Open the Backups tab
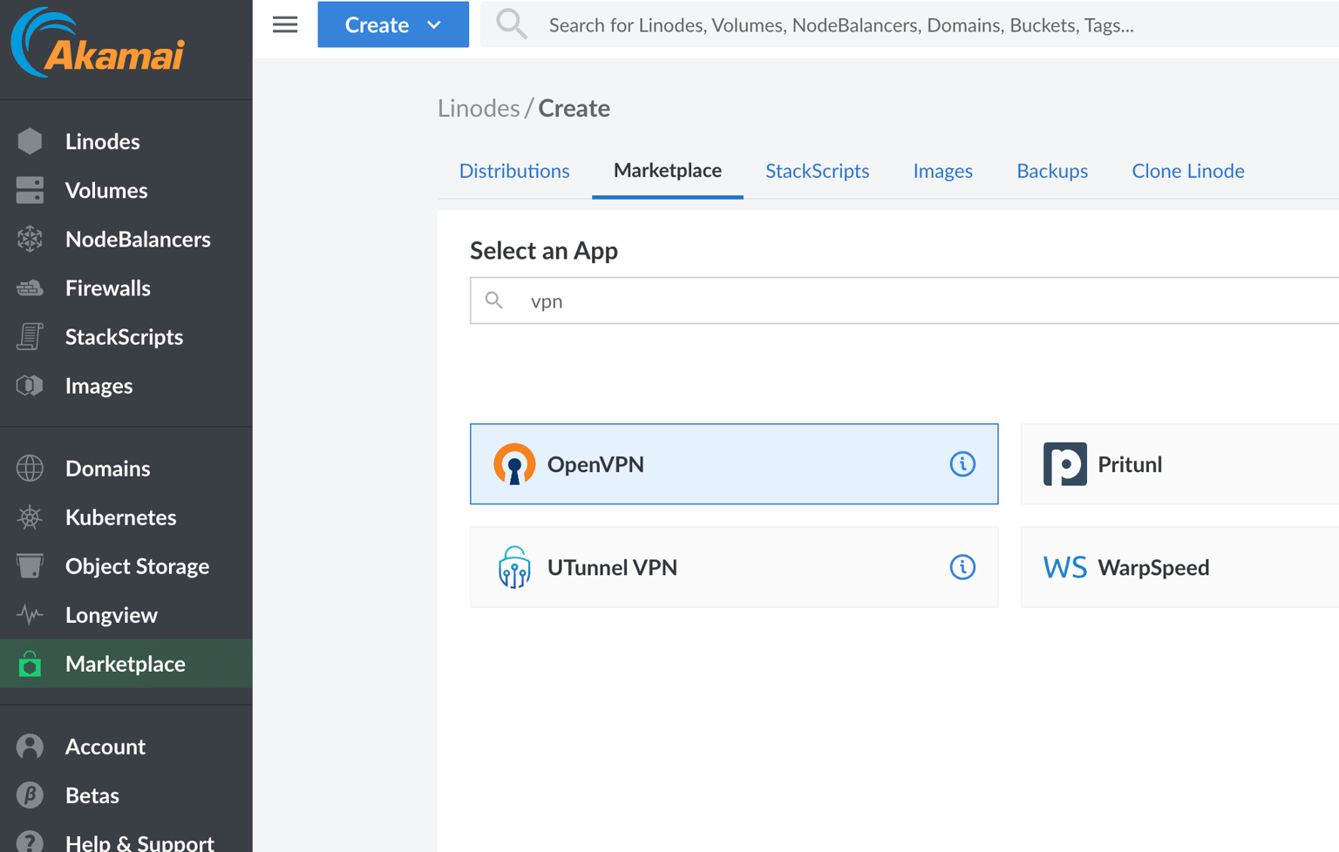The height and width of the screenshot is (852, 1339). pyautogui.click(x=1052, y=171)
